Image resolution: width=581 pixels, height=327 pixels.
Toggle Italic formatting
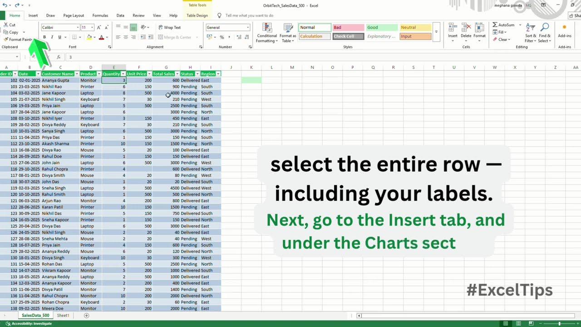(52, 37)
